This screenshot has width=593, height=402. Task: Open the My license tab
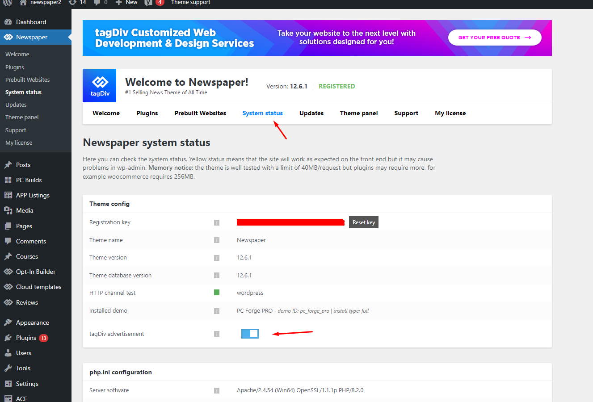click(x=450, y=113)
